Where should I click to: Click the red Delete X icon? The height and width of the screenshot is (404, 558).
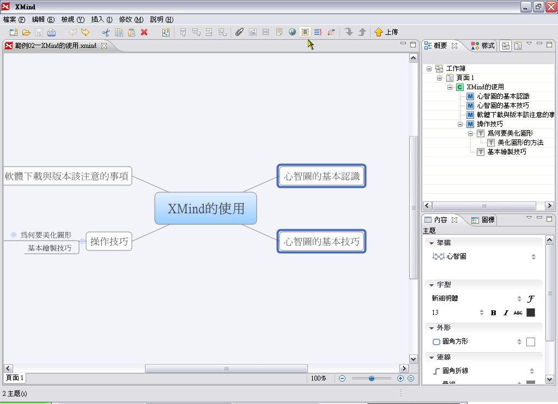[144, 32]
